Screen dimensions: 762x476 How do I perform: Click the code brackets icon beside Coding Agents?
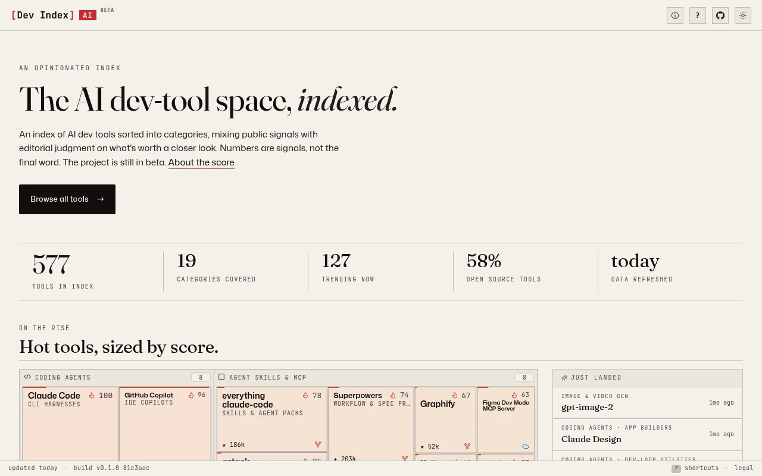27,377
